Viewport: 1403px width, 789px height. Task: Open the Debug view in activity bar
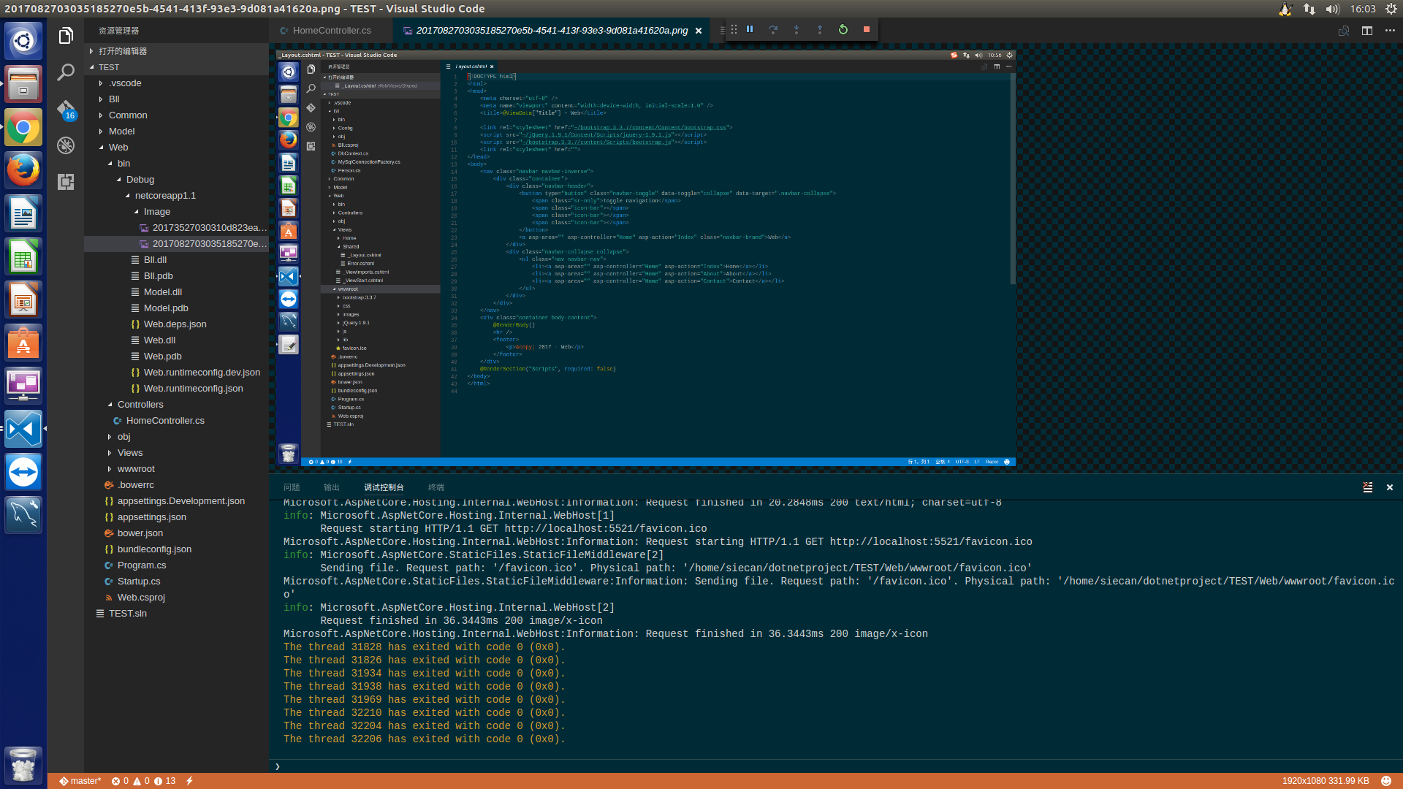[66, 145]
